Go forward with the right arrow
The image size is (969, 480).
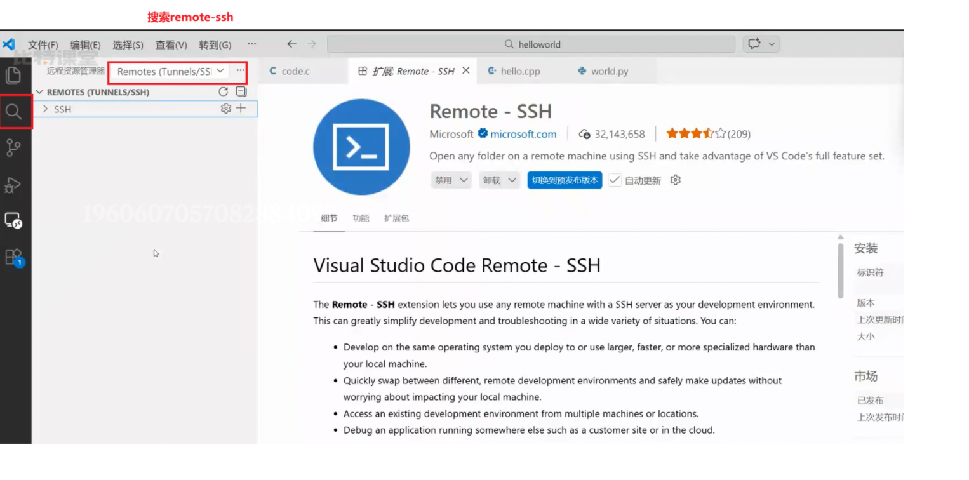[312, 44]
